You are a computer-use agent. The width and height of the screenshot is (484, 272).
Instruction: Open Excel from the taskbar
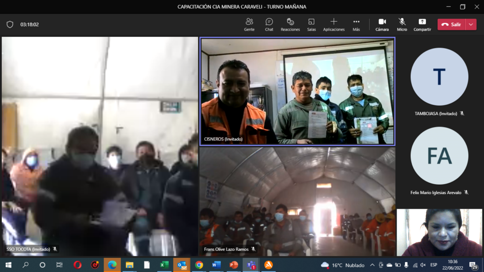(164, 265)
